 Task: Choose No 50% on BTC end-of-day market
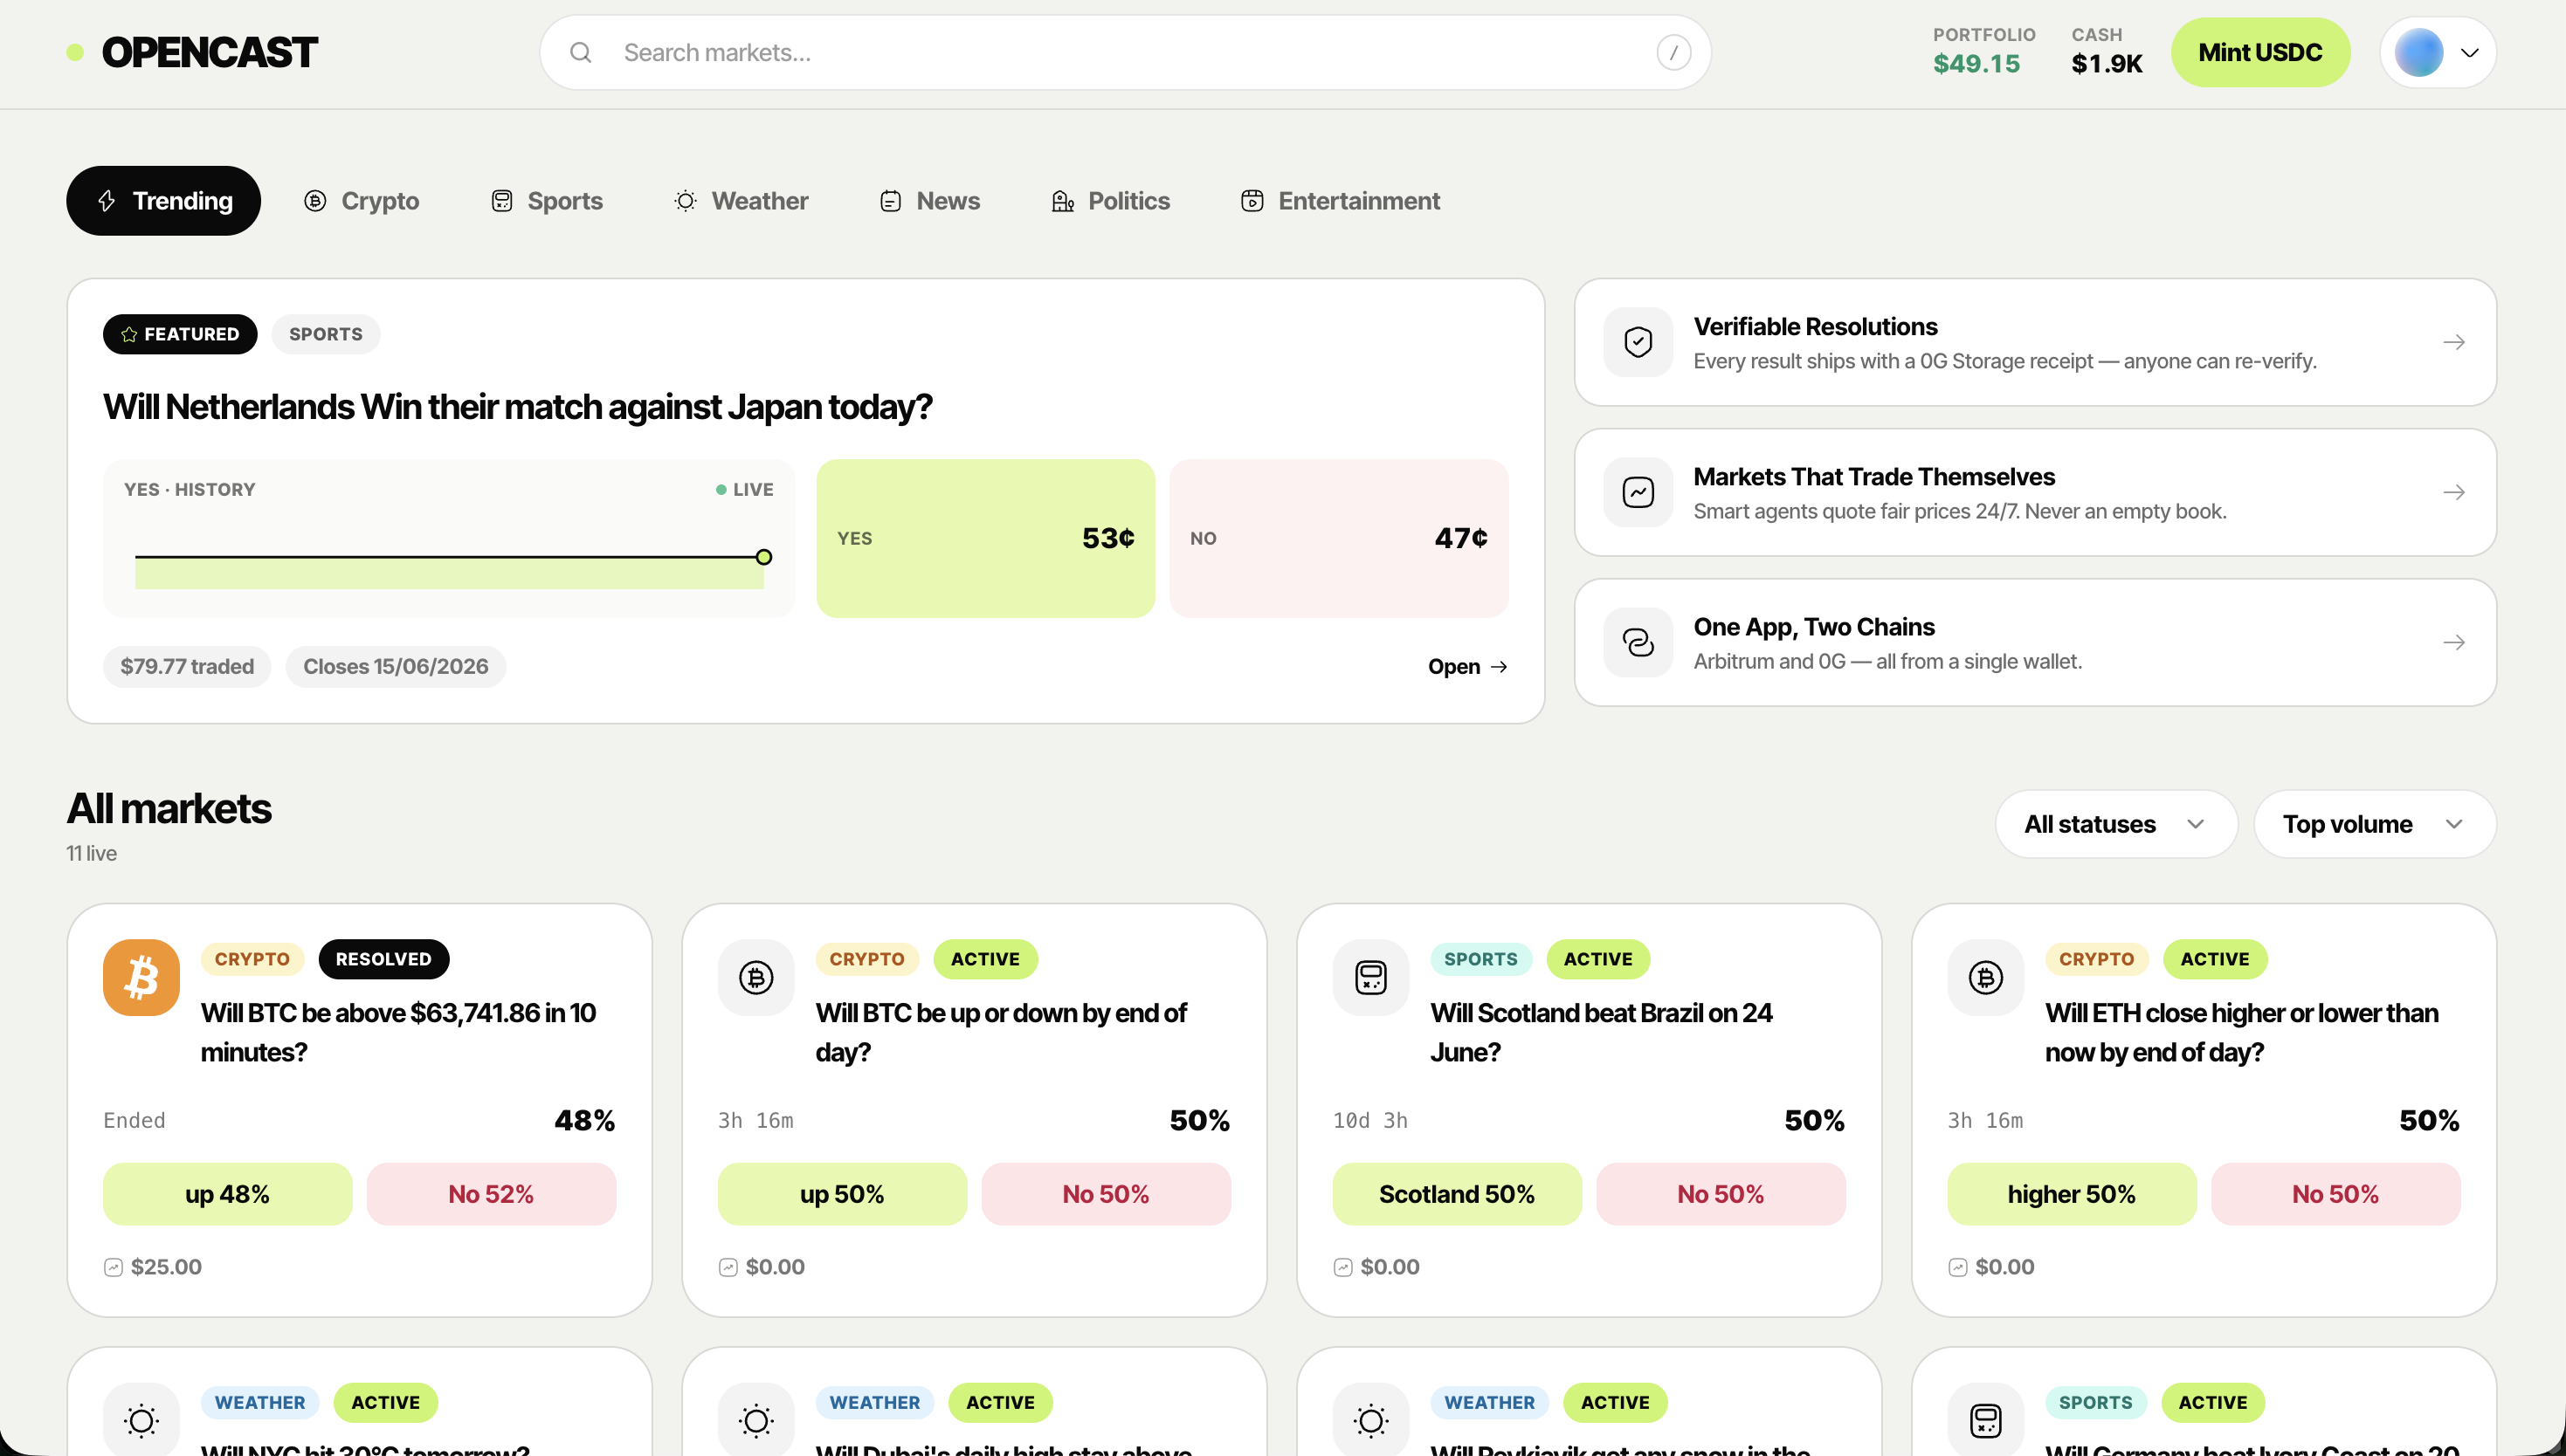(1106, 1194)
